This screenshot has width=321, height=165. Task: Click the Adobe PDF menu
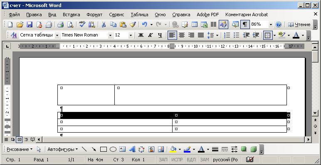208,15
